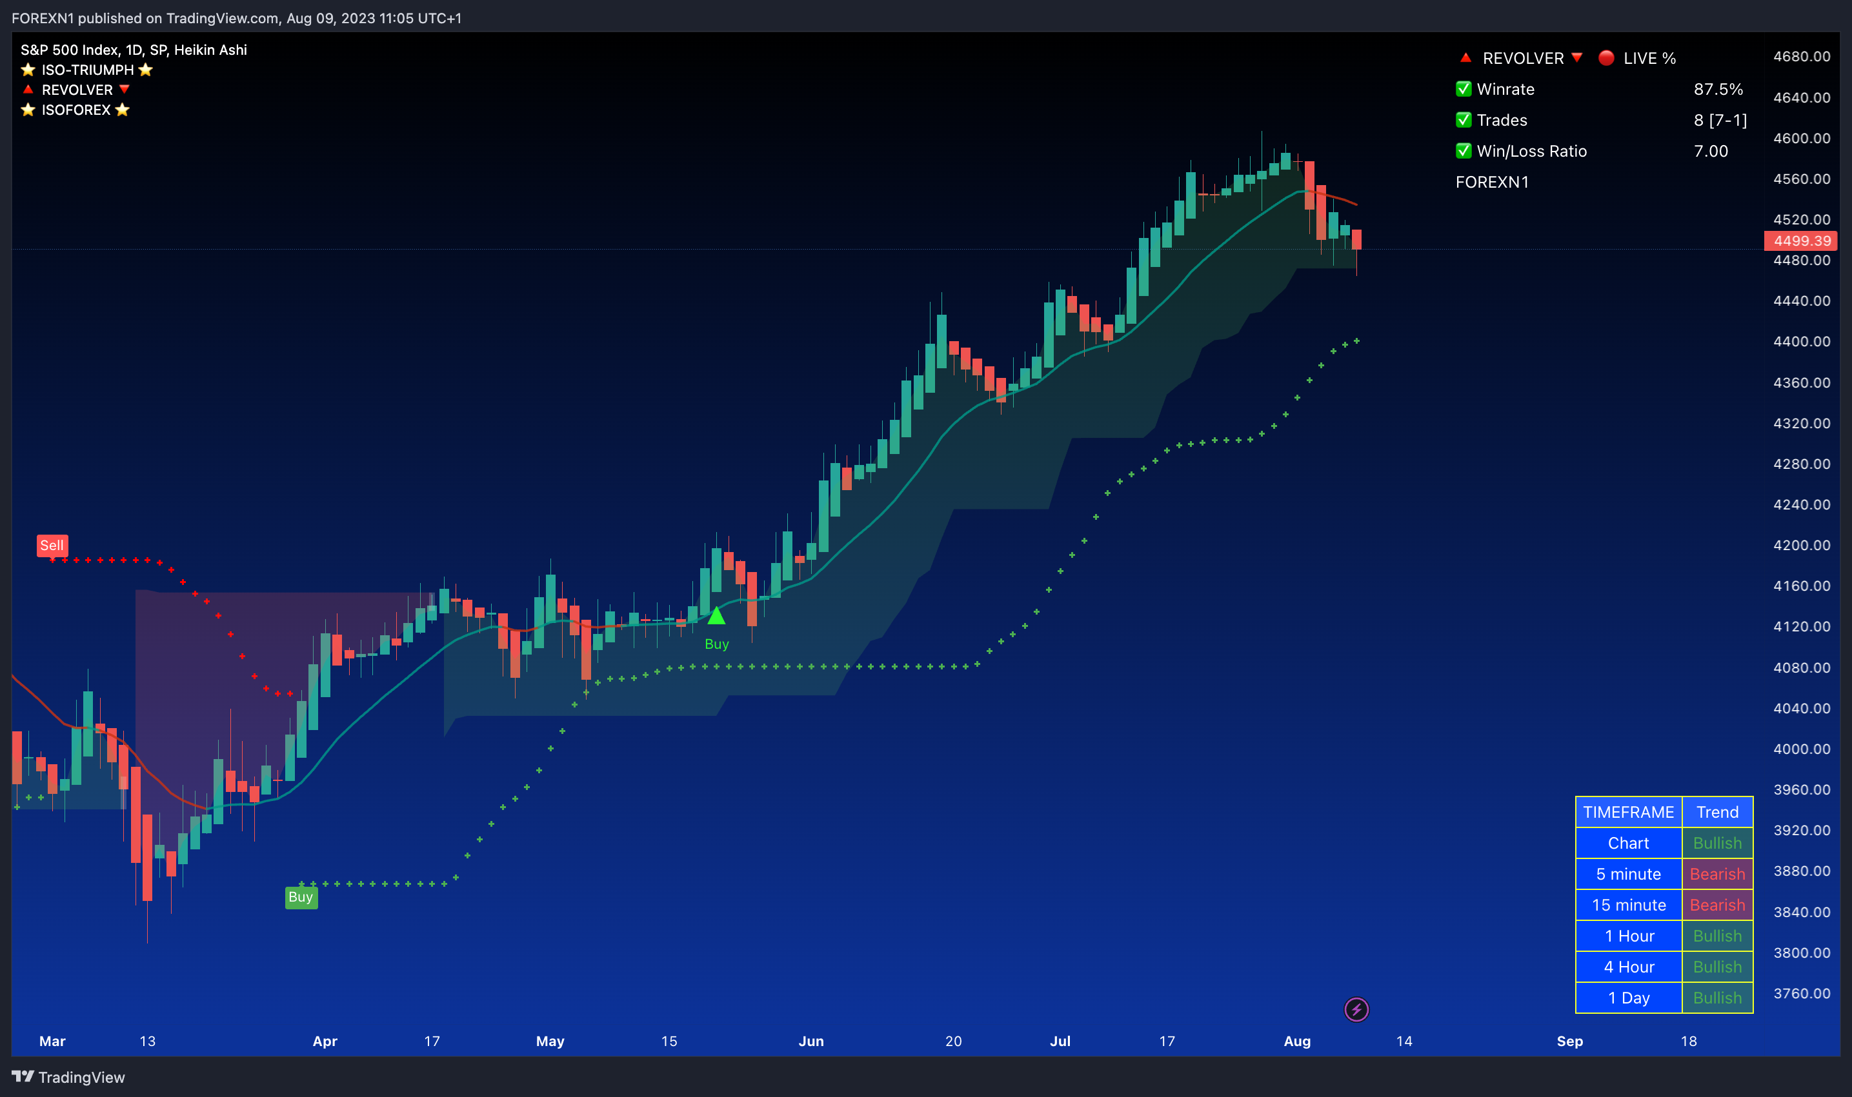
Task: Click the Bullish trend cell for 1 Hour
Action: [x=1717, y=936]
